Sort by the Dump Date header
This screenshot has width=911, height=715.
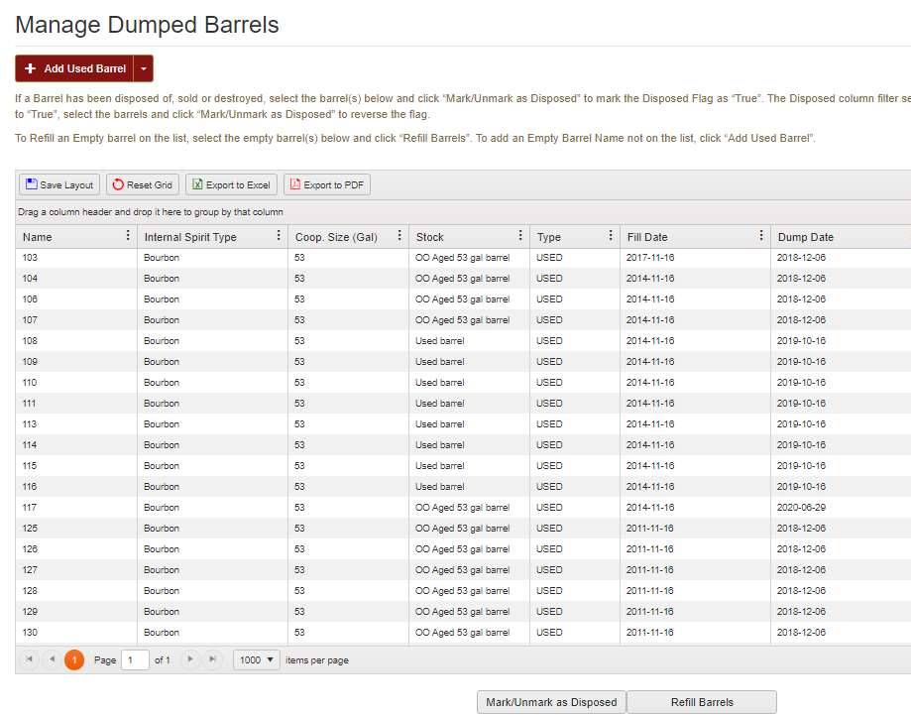point(806,237)
